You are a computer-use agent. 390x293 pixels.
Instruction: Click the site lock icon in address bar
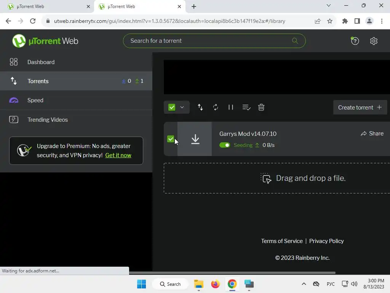[48, 21]
